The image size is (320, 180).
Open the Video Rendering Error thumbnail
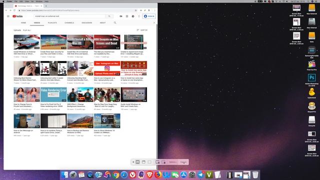pyautogui.click(x=53, y=94)
